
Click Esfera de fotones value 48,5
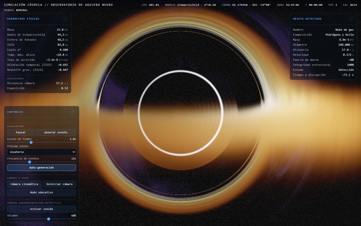pos(61,40)
